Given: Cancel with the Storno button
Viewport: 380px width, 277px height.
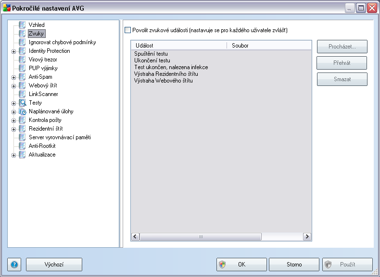Looking at the screenshot, I should [x=294, y=265].
